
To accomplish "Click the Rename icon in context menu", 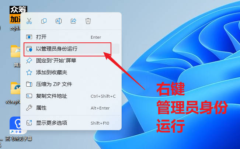I will (59, 21).
